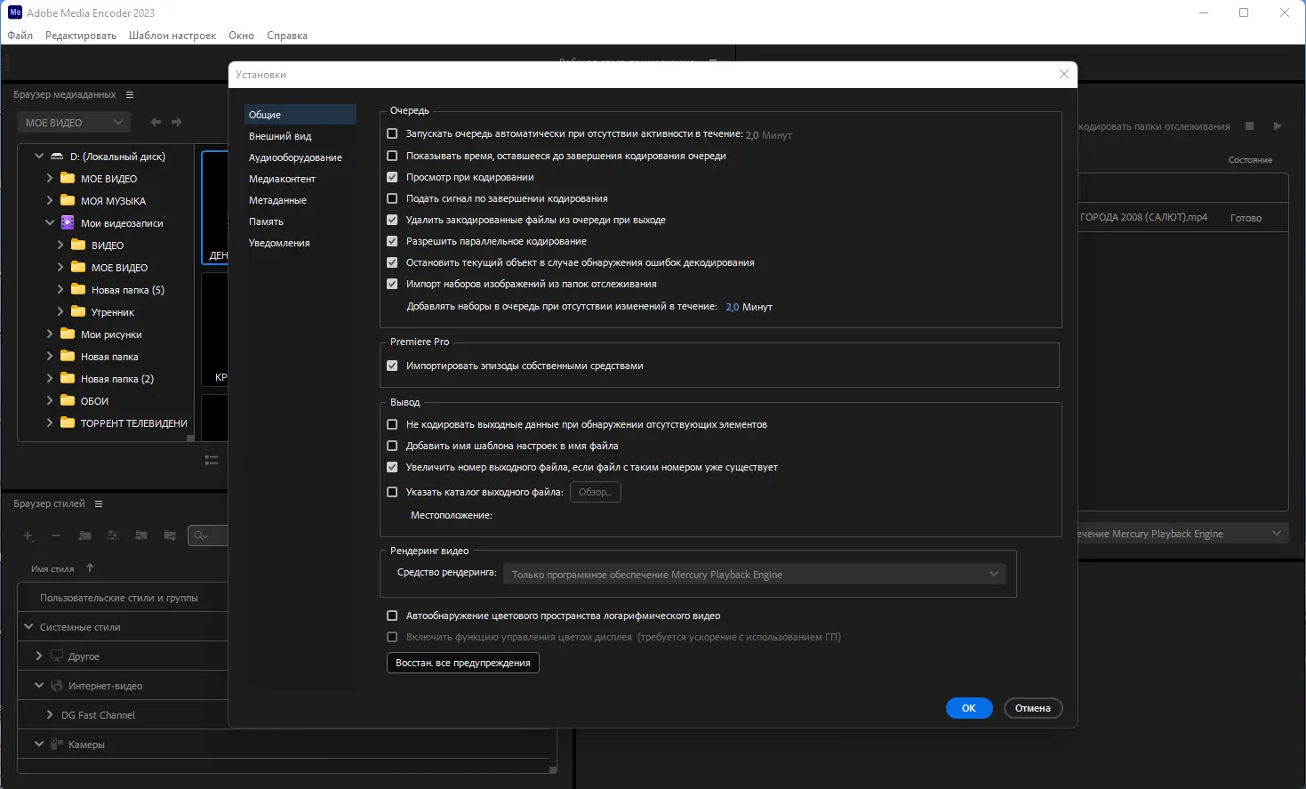This screenshot has height=789, width=1306.
Task: Close the Установки dialog with X
Action: 1064,74
